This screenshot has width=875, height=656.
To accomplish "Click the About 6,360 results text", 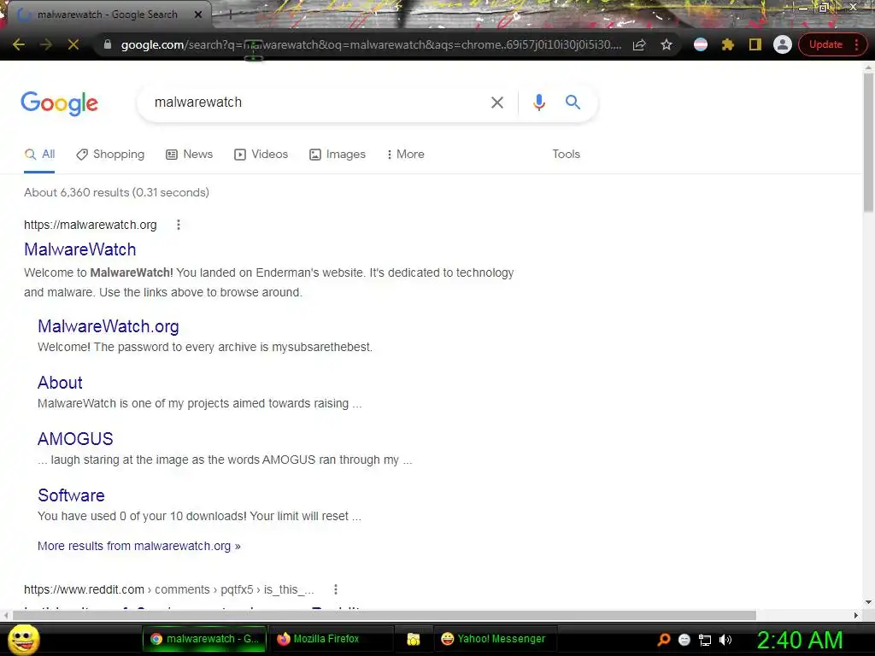I will 116,192.
